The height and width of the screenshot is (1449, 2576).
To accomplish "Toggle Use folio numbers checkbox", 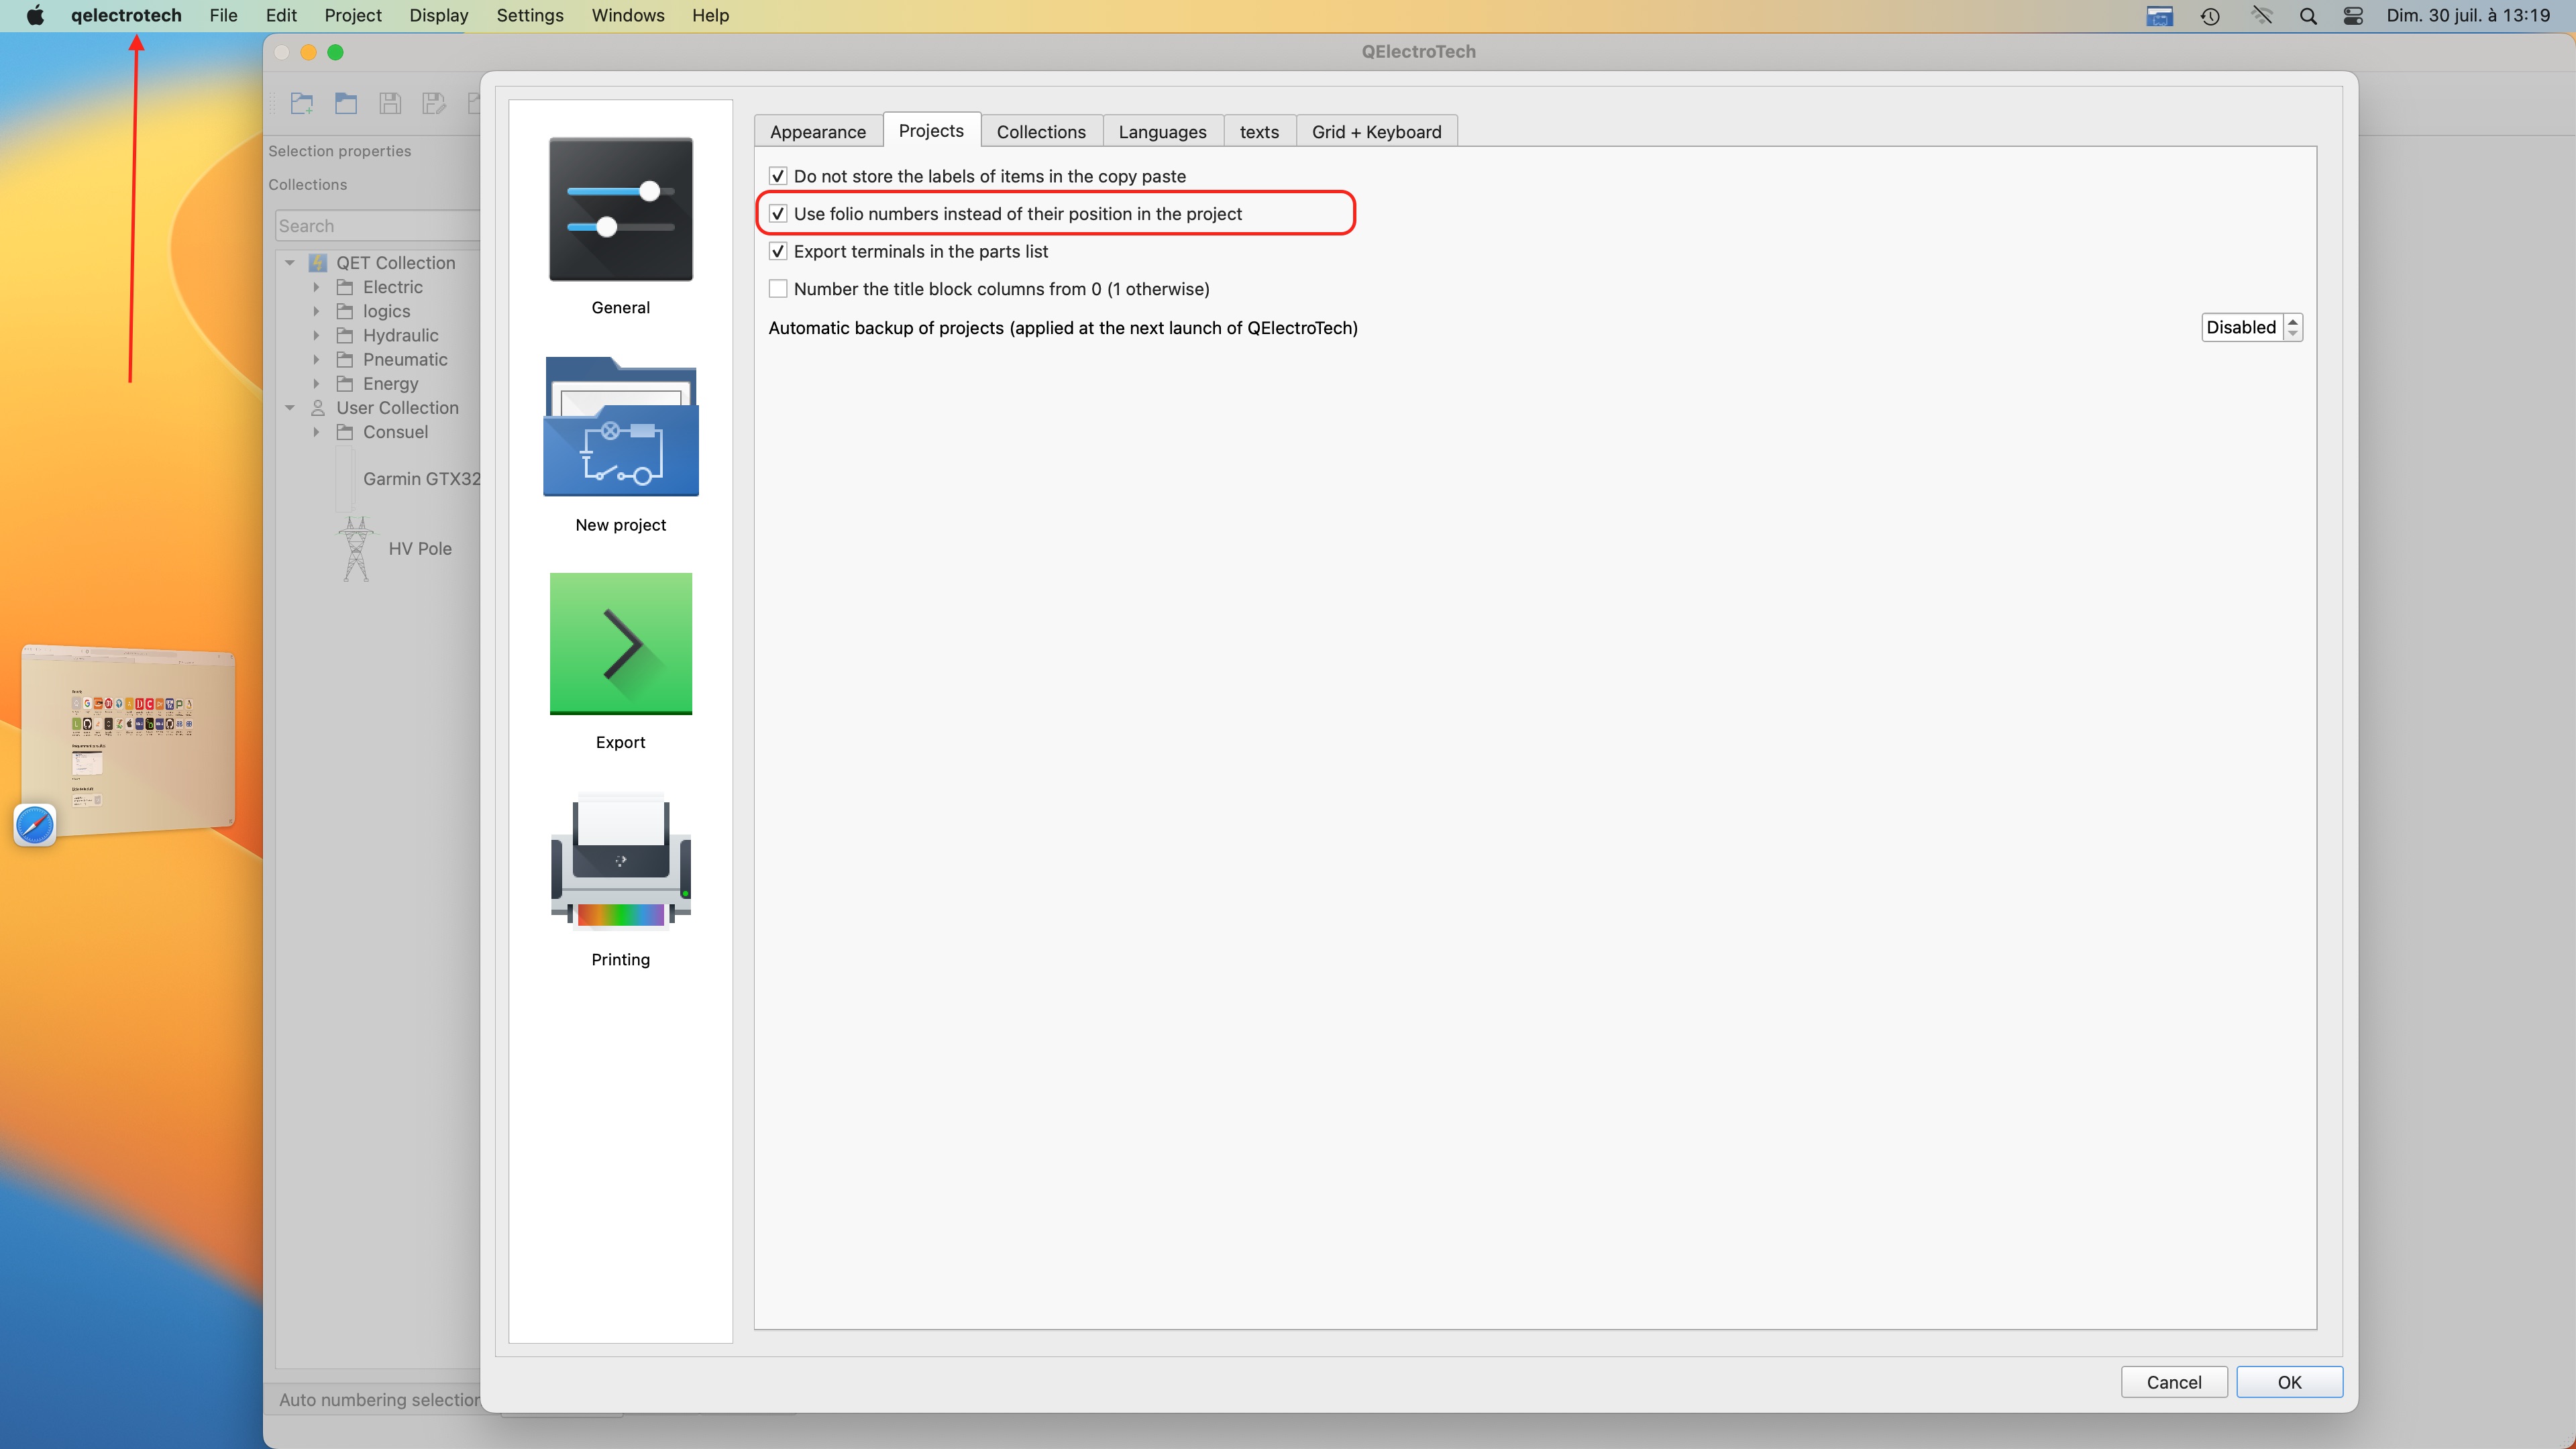I will (778, 214).
